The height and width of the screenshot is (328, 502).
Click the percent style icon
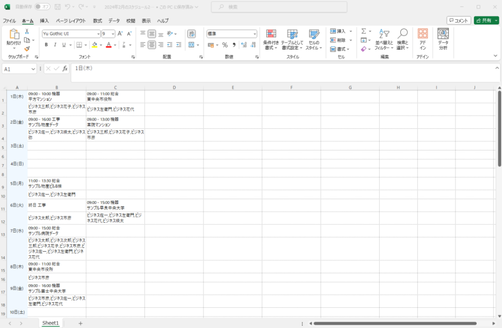225,45
